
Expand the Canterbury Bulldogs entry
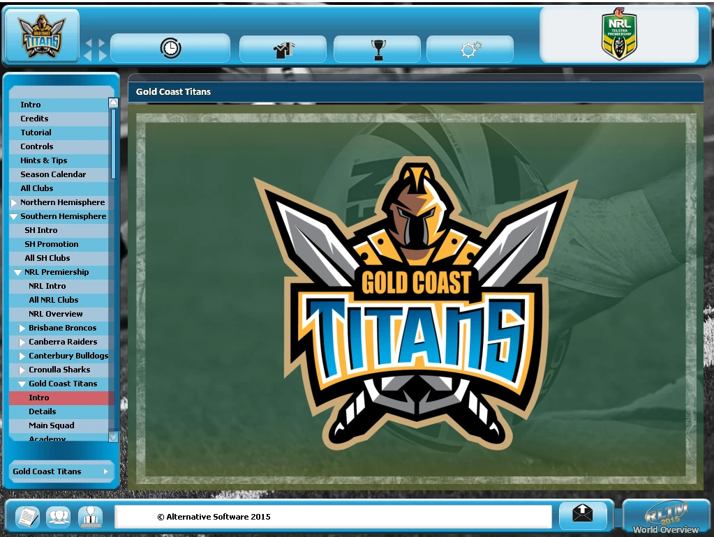tap(22, 356)
